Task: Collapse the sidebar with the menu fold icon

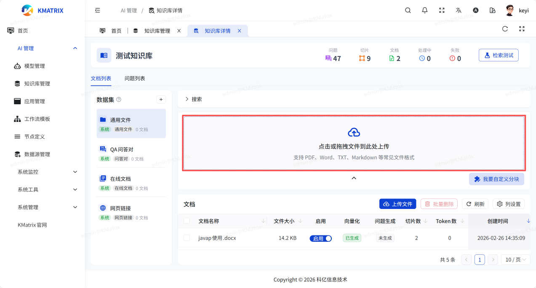Action: click(98, 11)
